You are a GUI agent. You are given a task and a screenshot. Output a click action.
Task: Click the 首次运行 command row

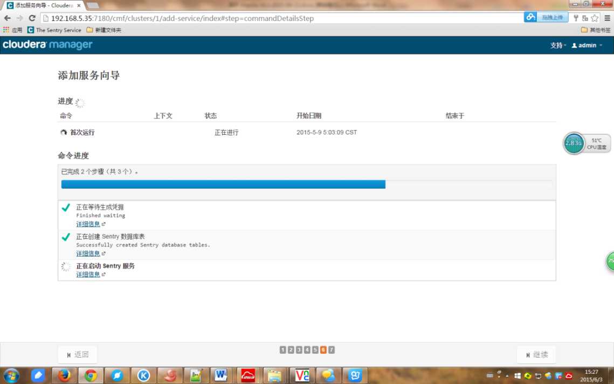click(307, 133)
